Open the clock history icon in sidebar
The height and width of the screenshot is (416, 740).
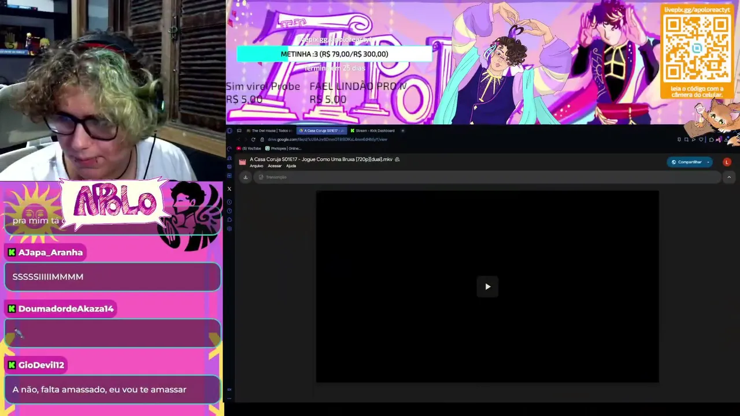click(x=229, y=210)
